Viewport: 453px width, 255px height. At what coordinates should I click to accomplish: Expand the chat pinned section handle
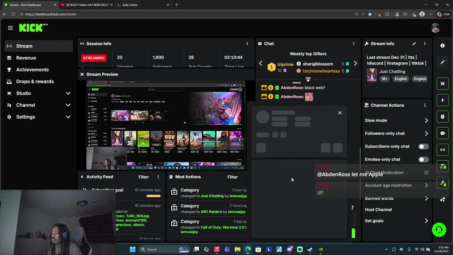[308, 79]
